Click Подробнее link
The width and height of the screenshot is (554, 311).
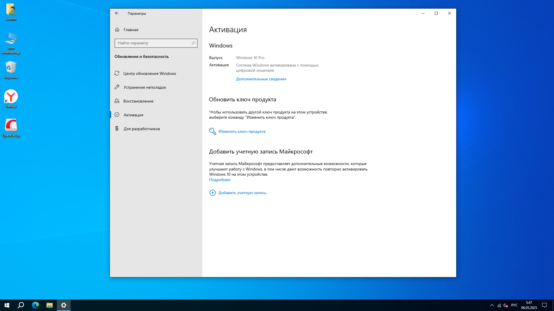pos(220,180)
